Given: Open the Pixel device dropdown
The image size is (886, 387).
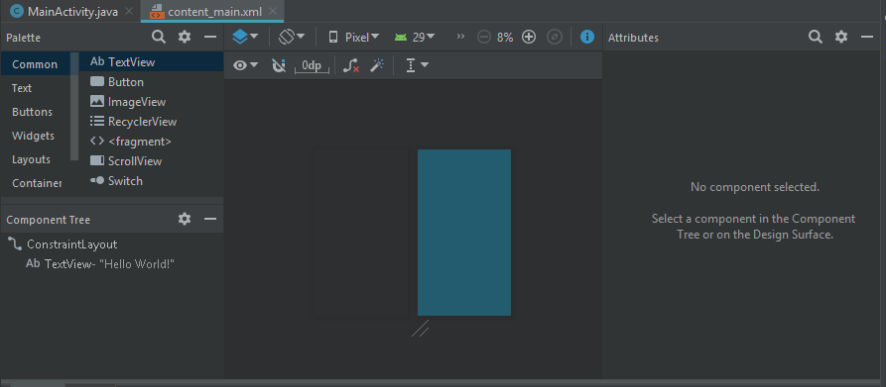Looking at the screenshot, I should [x=354, y=38].
